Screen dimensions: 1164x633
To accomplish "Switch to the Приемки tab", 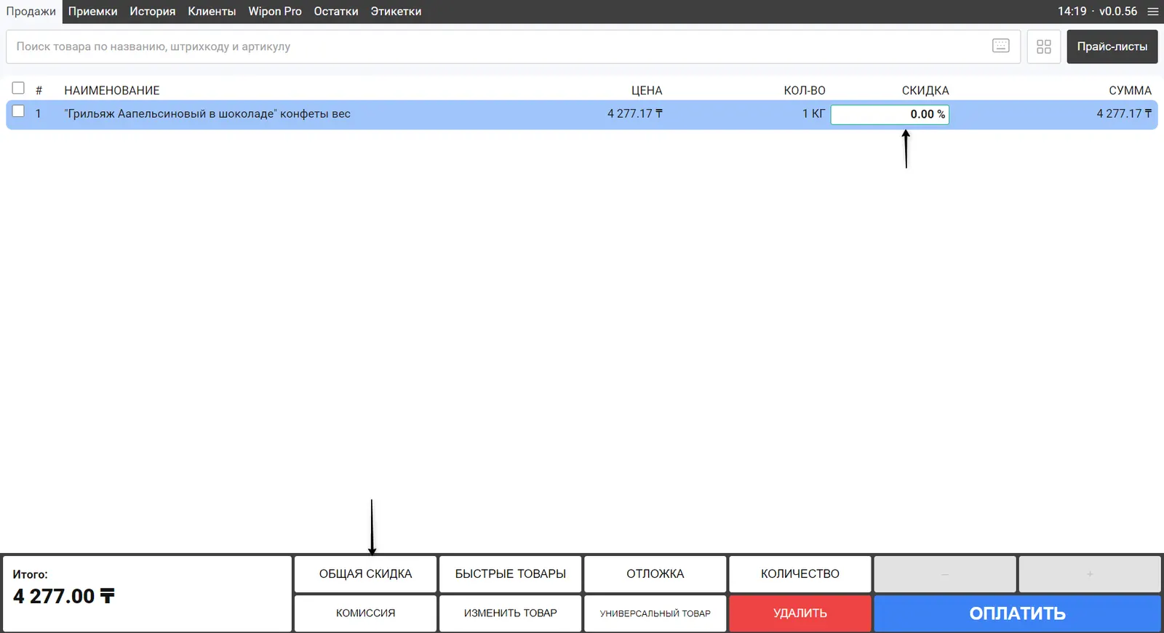I will tap(92, 12).
